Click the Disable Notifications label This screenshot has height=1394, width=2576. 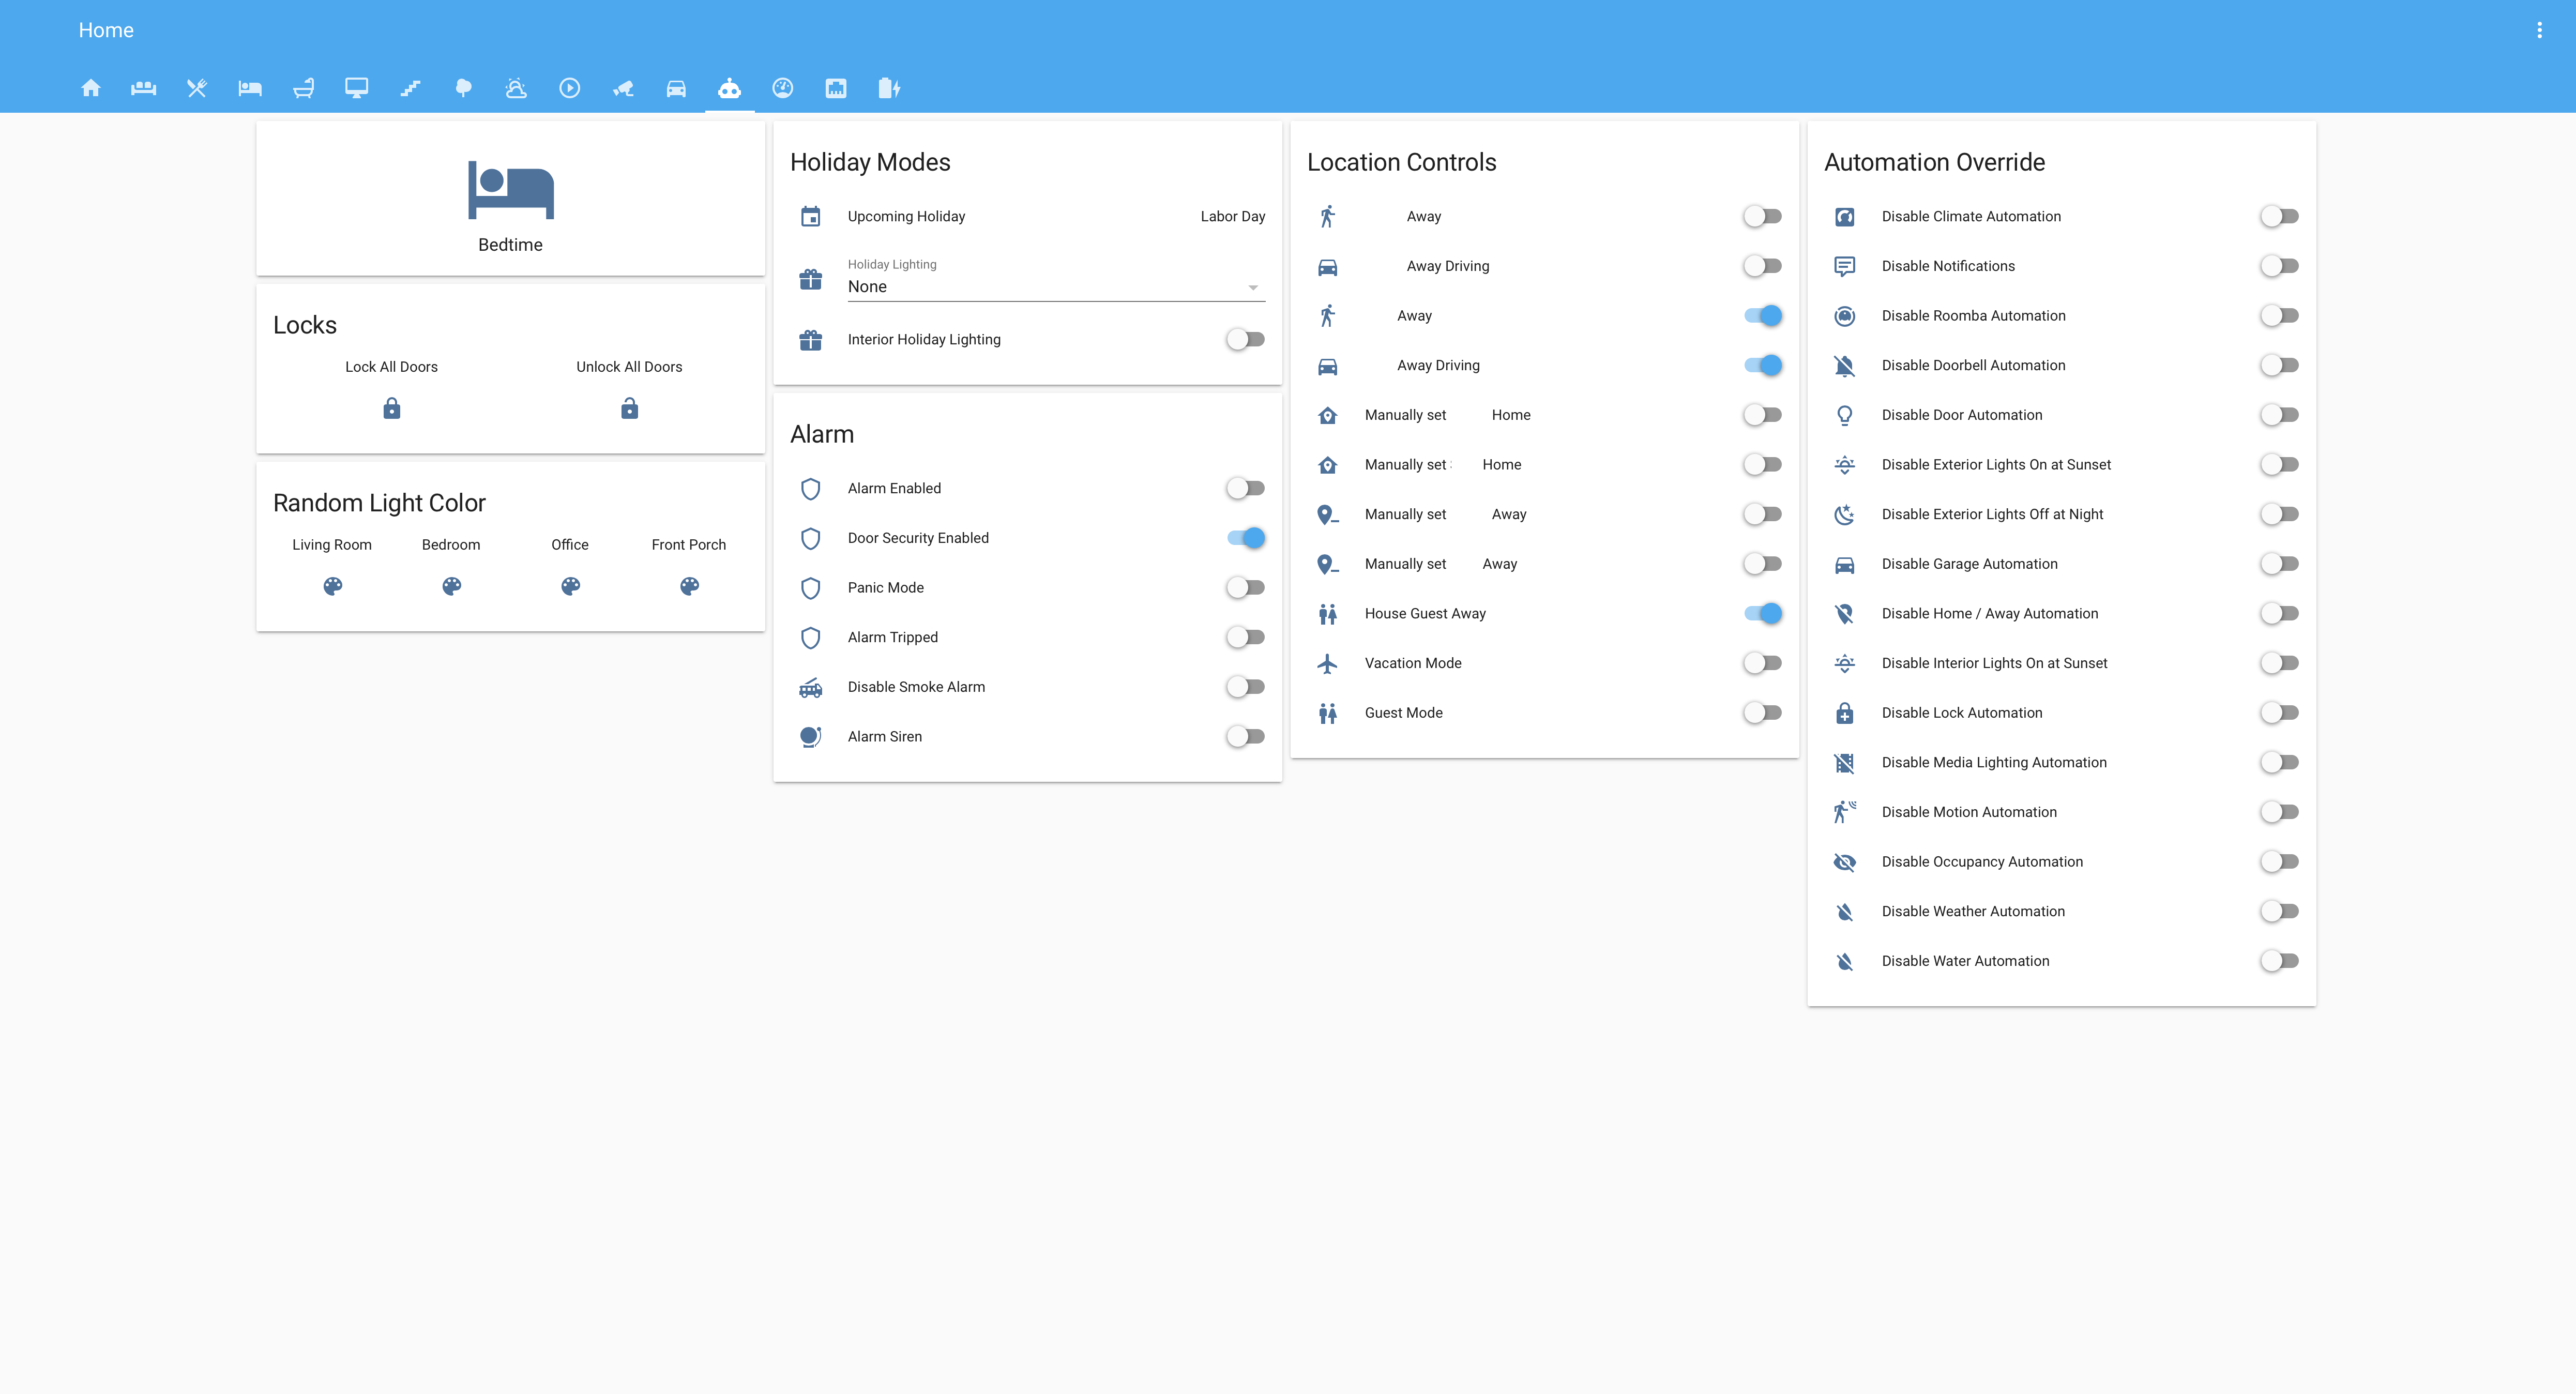point(1947,266)
